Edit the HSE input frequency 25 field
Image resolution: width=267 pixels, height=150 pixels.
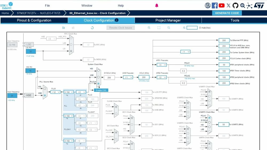point(12,96)
